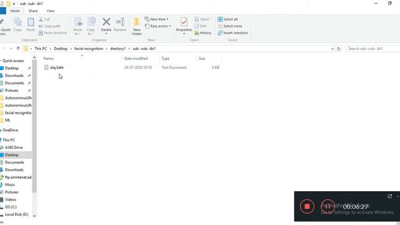This screenshot has height=225, width=400.
Task: Open pinned Downloads under Quick access
Action: [x=14, y=76]
